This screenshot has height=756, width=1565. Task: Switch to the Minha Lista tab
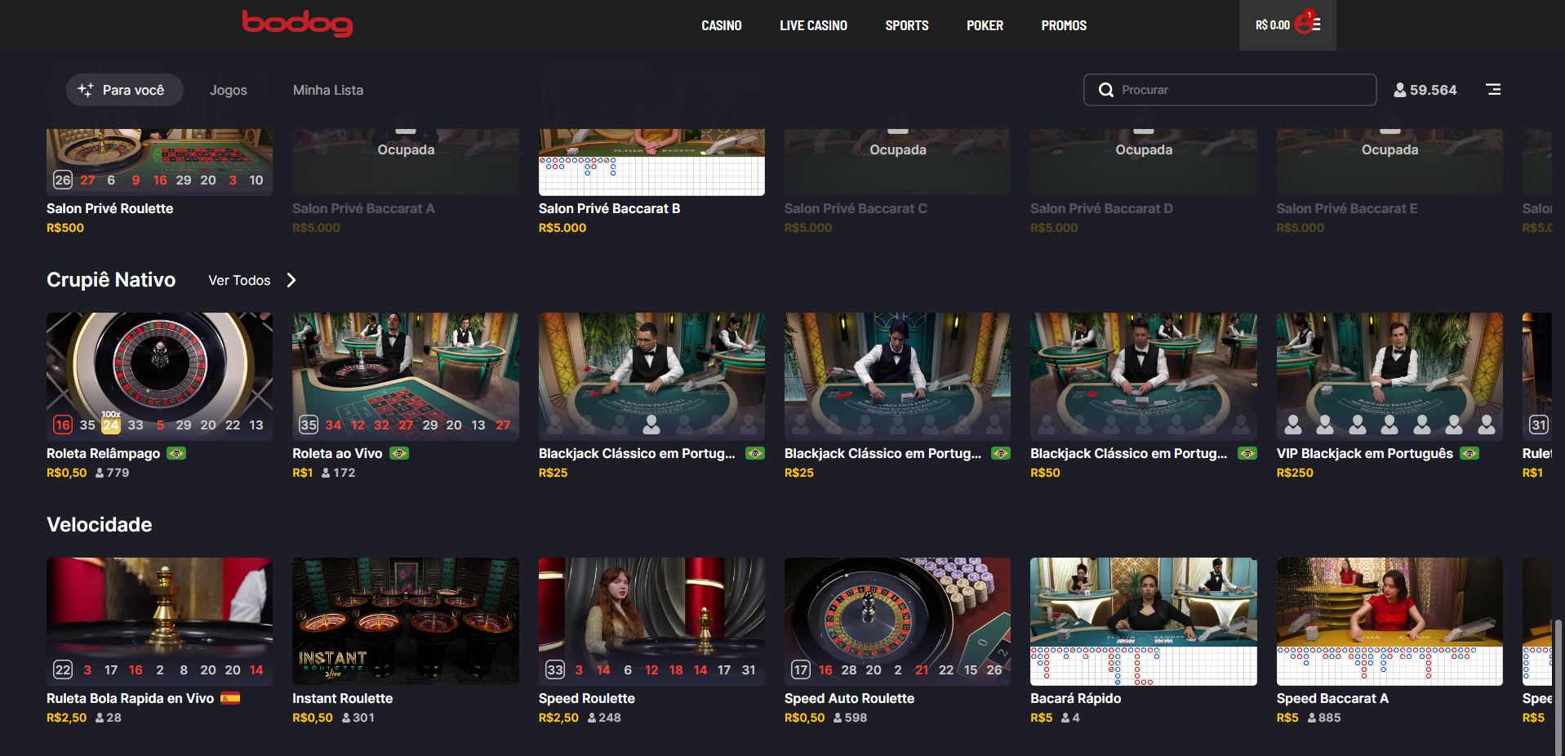[x=328, y=90]
